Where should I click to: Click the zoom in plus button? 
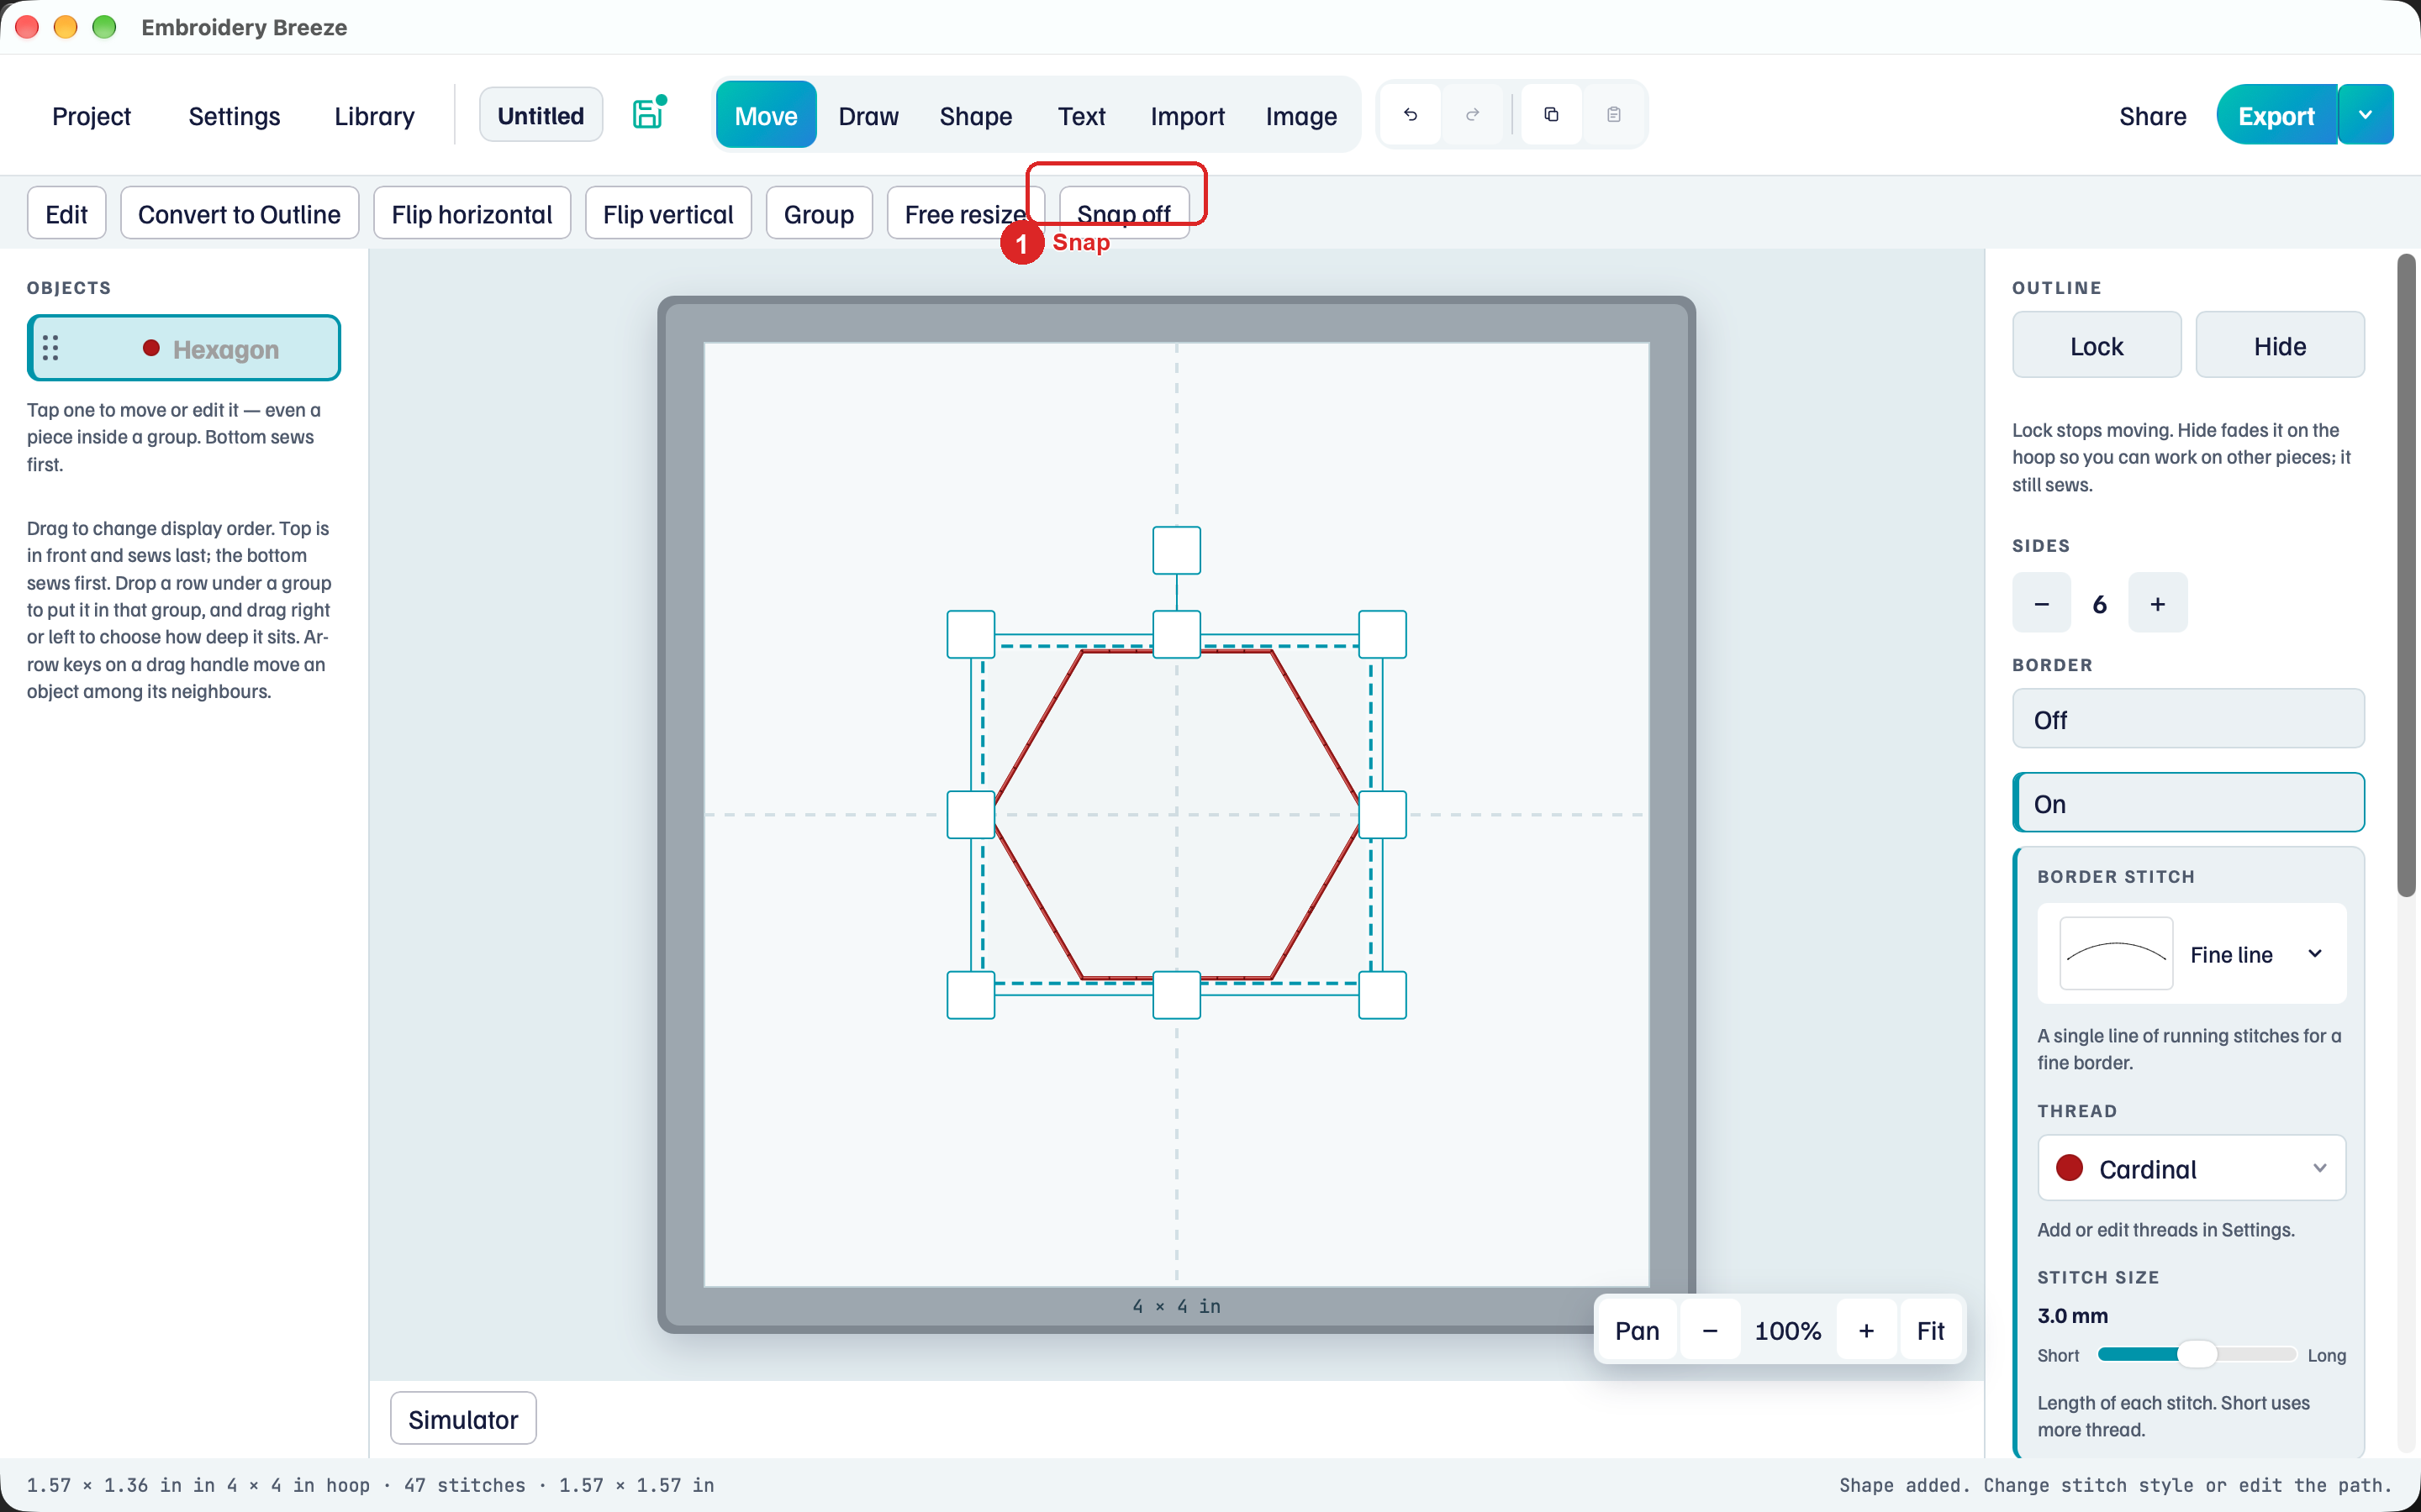tap(1866, 1330)
